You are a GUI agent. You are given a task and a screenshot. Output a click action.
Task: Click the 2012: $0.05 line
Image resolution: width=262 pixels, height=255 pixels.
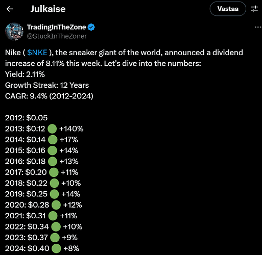pos(26,118)
